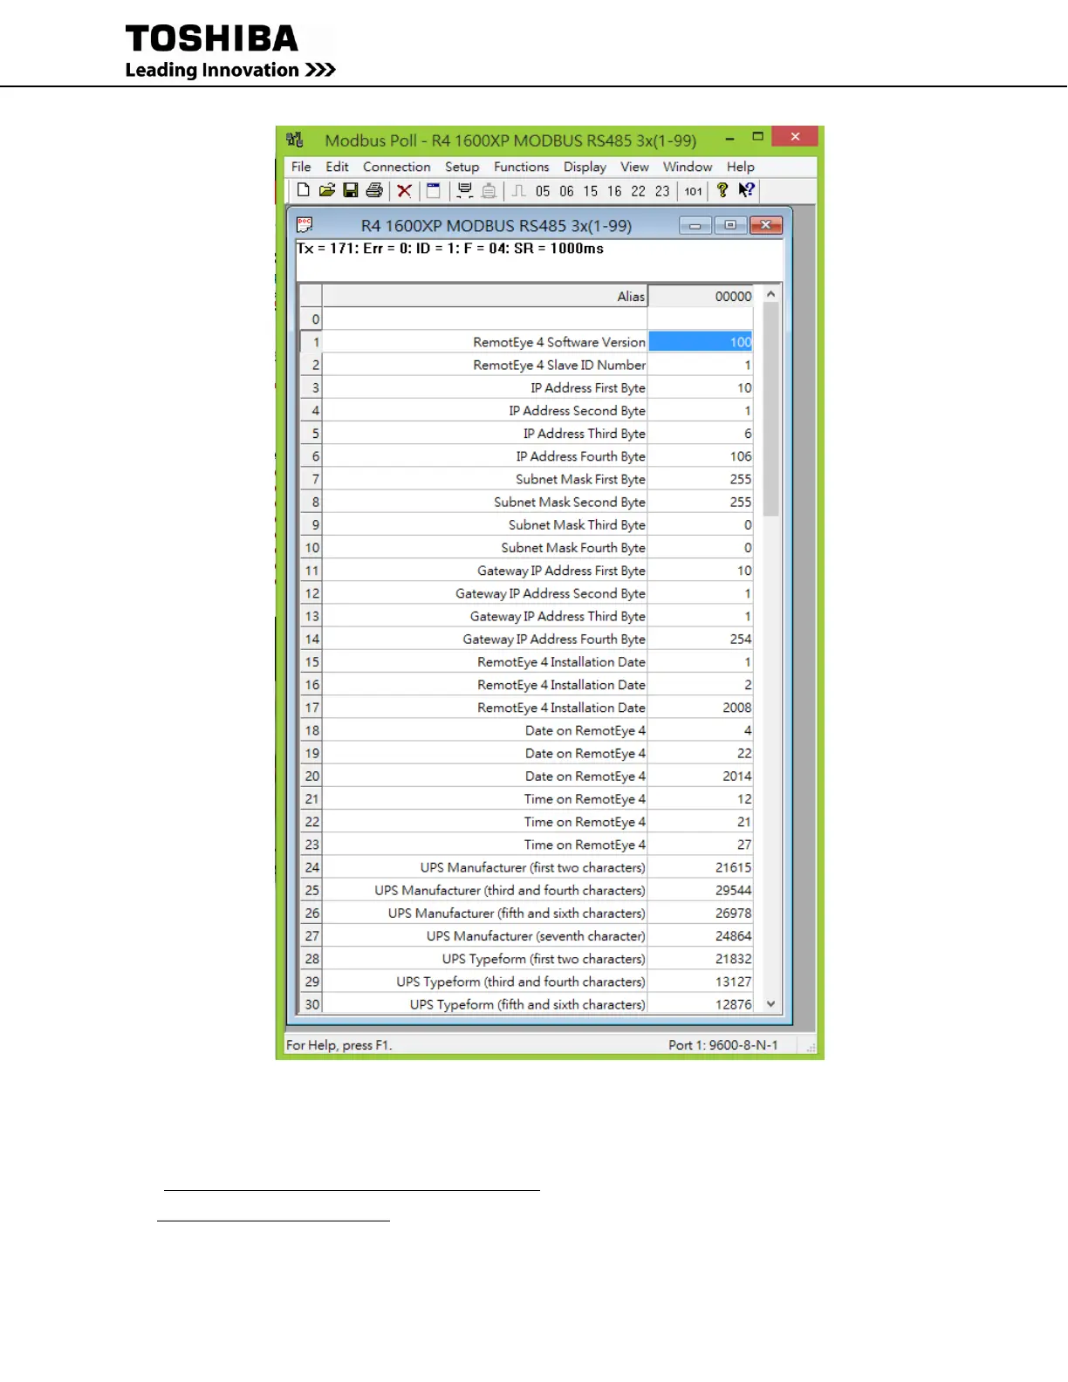Open the Edit menu
This screenshot has width=1068, height=1382.
click(337, 167)
